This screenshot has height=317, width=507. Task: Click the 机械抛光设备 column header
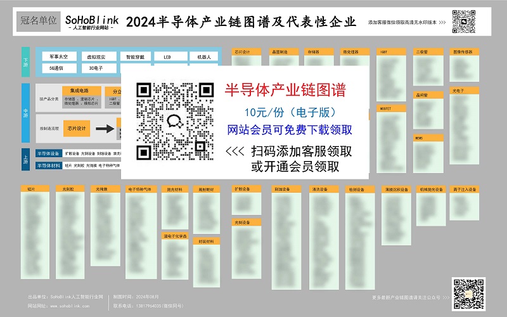point(431,189)
